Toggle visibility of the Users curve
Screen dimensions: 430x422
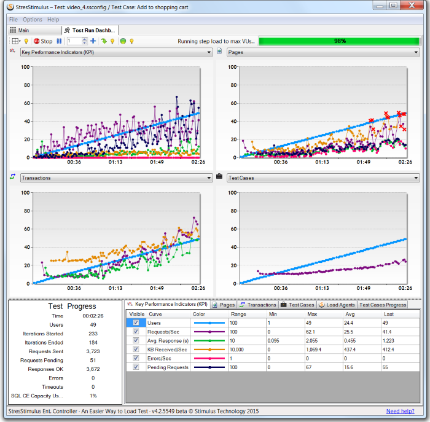tap(136, 322)
